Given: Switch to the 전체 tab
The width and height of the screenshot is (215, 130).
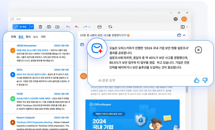Looking at the screenshot, I should point(13,37).
